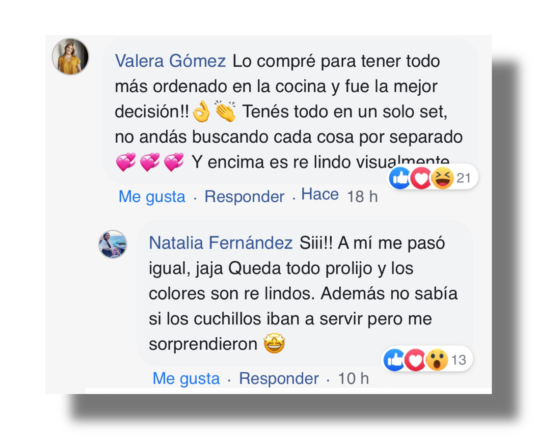Click the wow face reaction on Natalia's reply
The height and width of the screenshot is (448, 557).
coord(437,360)
